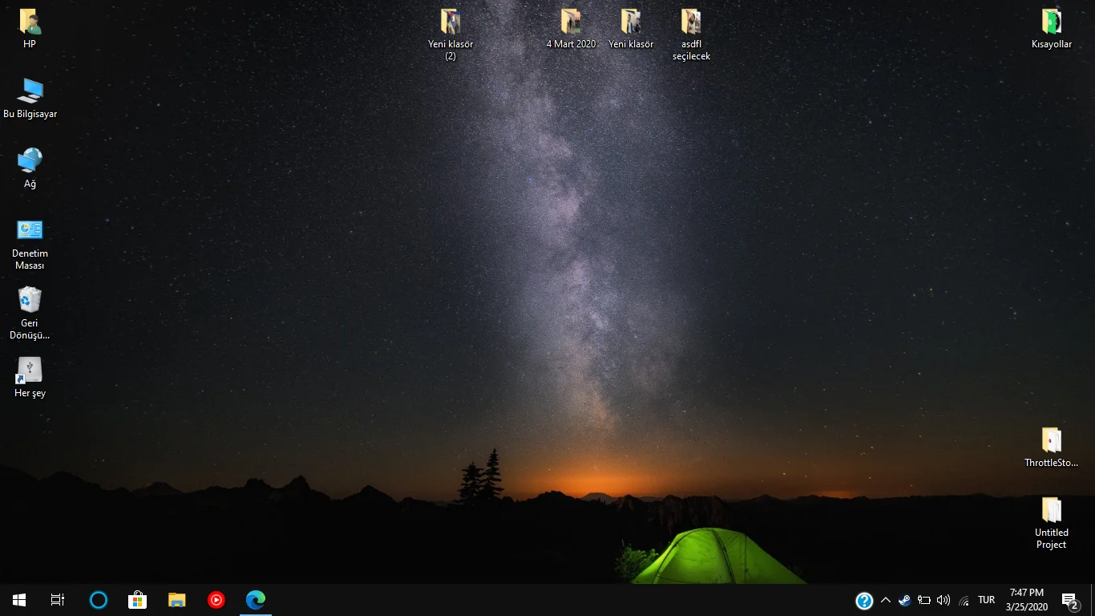Select the Geri Dönüşüm recycle bin icon
The image size is (1095, 616).
pos(30,300)
